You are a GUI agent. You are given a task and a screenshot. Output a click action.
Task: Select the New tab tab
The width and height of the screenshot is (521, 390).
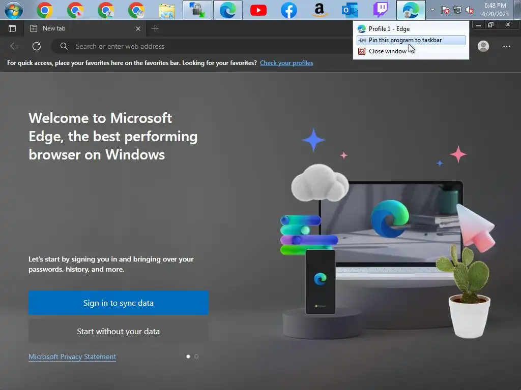click(85, 28)
